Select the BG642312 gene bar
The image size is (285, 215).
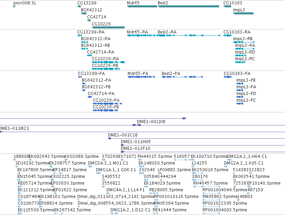(x=84, y=13)
